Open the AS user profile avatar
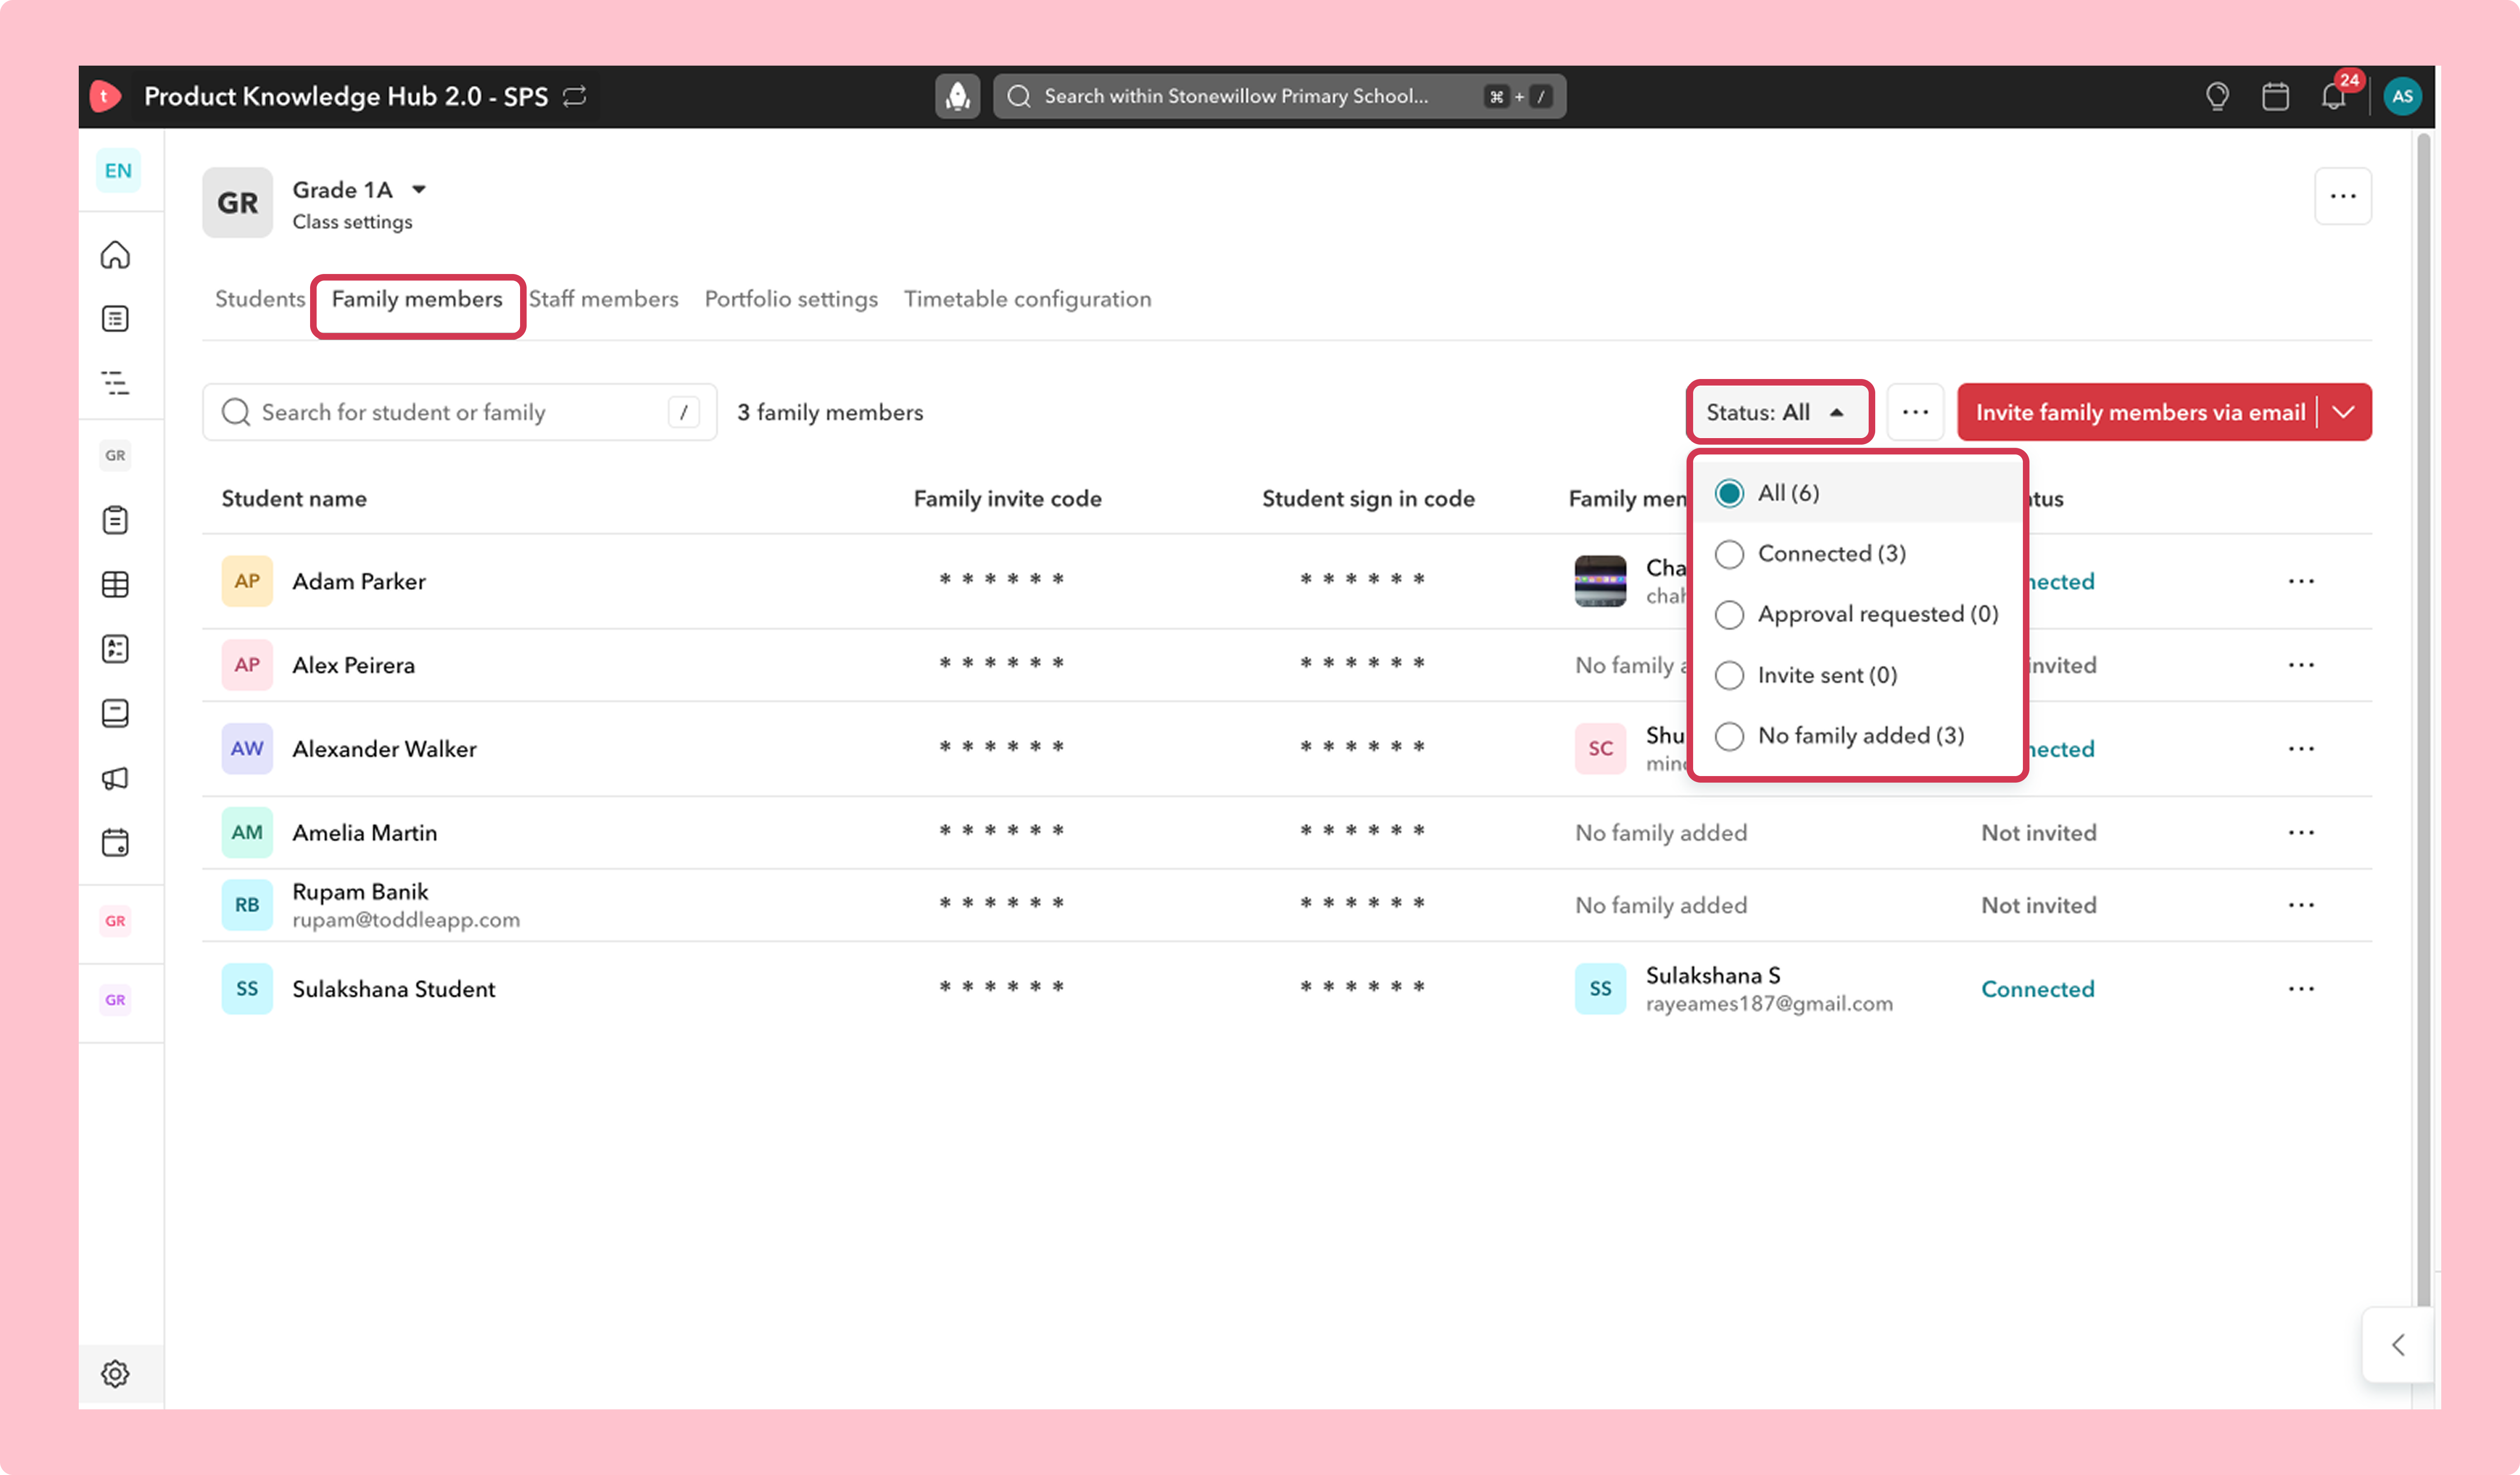This screenshot has width=2520, height=1475. 2402,96
